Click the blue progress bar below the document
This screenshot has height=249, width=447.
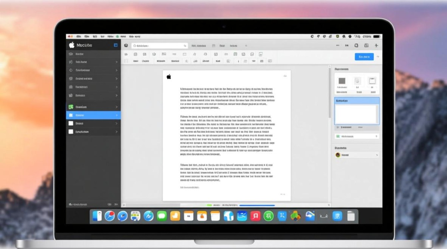click(x=257, y=206)
